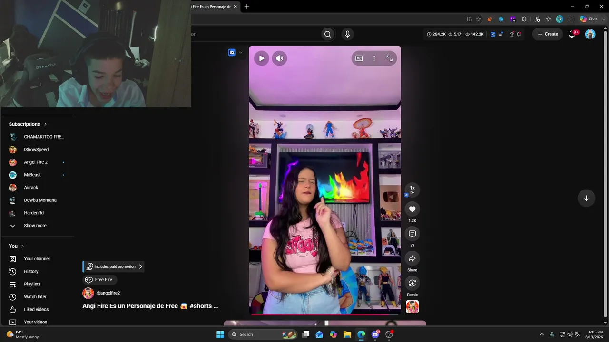Open Your channel
The width and height of the screenshot is (609, 342).
(38, 259)
